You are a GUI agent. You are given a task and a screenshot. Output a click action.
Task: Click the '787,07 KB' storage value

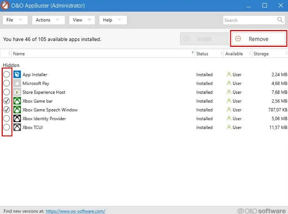pyautogui.click(x=278, y=110)
